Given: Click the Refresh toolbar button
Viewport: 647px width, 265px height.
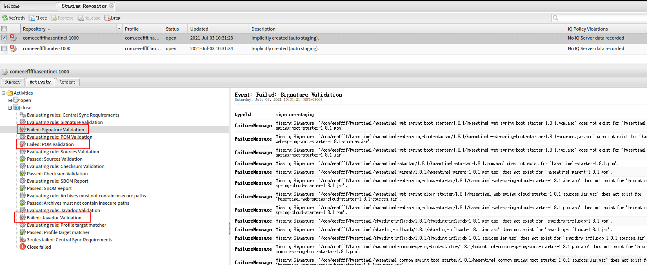Looking at the screenshot, I should click(x=13, y=18).
